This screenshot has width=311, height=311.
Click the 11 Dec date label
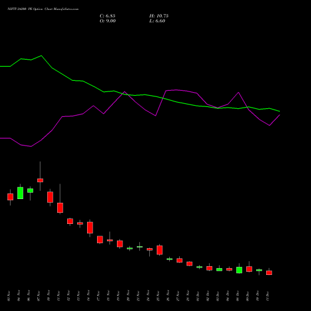tap(267, 296)
